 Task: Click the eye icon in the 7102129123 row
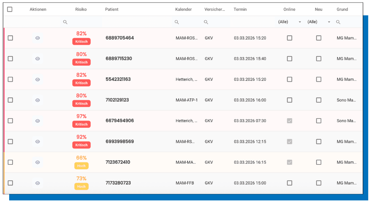pyautogui.click(x=37, y=100)
